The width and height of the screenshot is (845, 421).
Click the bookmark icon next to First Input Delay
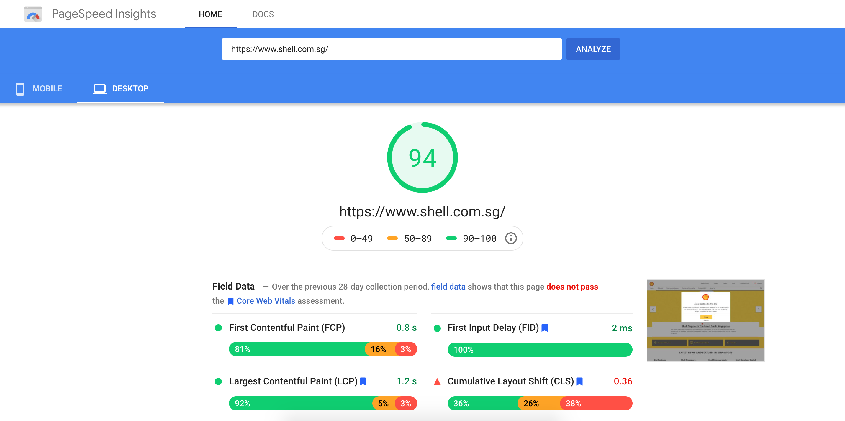pos(545,328)
